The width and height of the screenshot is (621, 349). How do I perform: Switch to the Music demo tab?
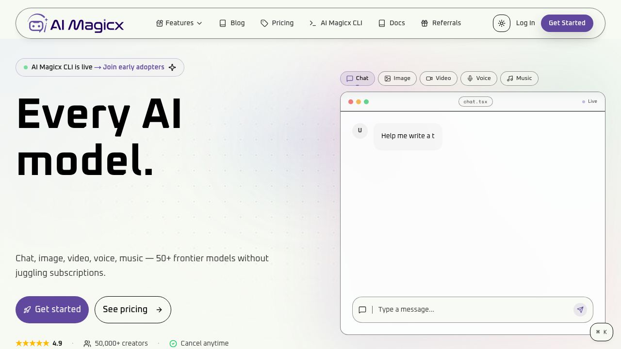click(x=519, y=79)
